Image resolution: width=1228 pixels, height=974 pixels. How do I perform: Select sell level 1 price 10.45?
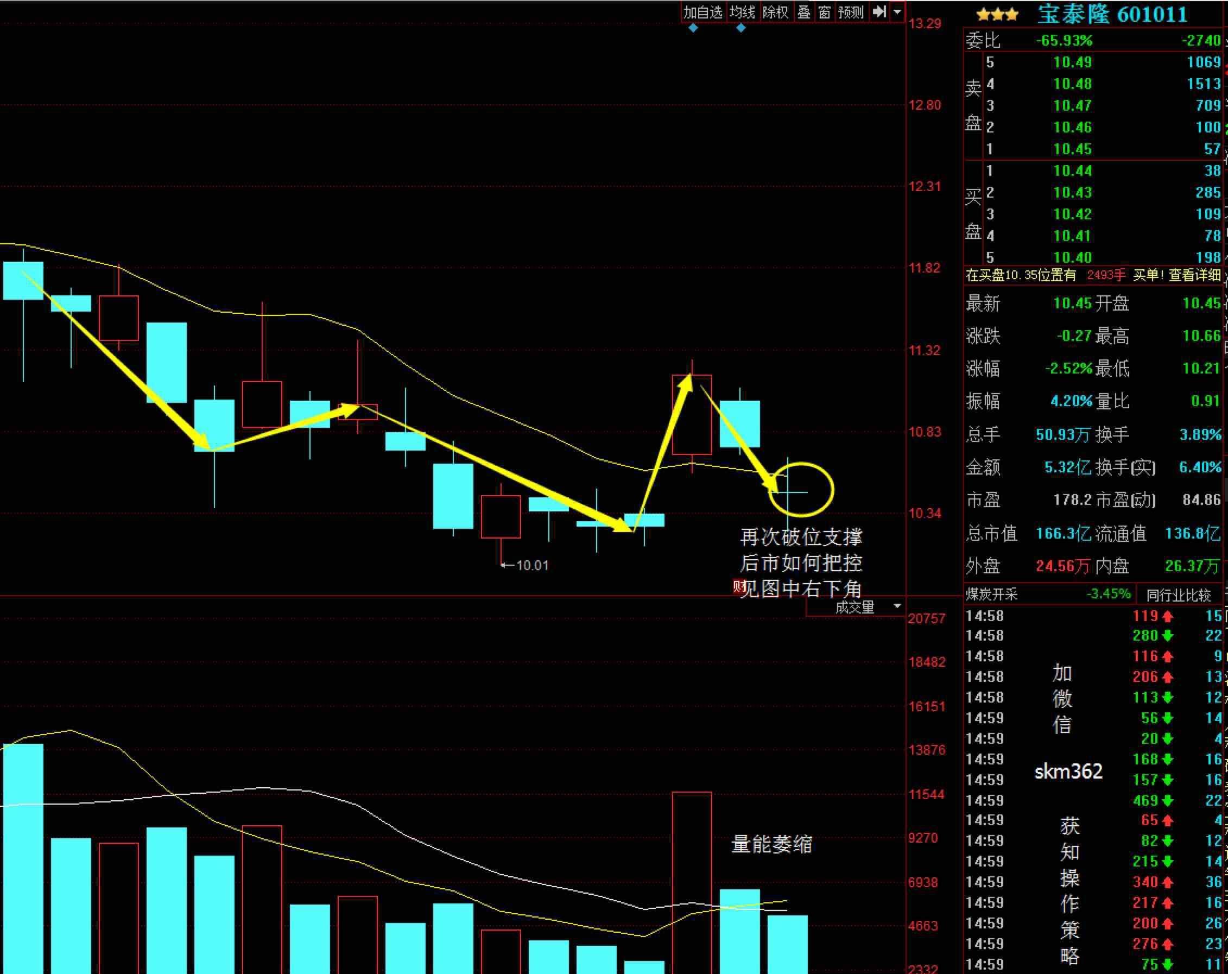(1073, 149)
